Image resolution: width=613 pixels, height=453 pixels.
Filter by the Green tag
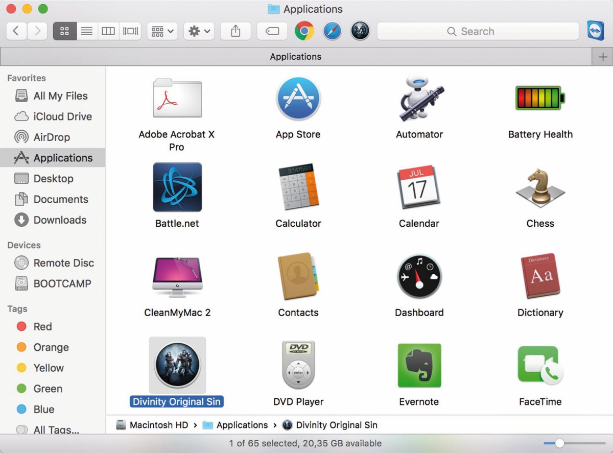click(53, 389)
